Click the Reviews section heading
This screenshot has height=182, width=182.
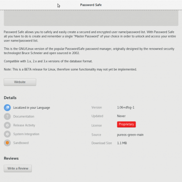tap(11, 158)
